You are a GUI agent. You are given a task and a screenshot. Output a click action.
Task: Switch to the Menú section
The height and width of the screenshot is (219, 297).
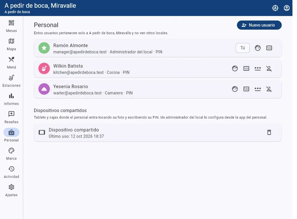[11, 63]
